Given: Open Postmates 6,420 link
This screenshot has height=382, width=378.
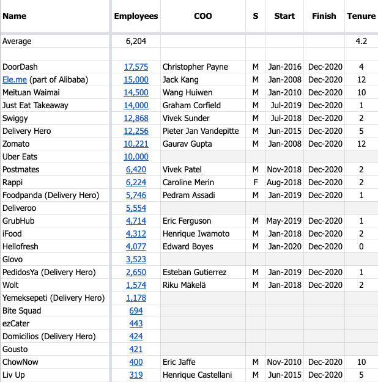Looking at the screenshot, I should (136, 169).
